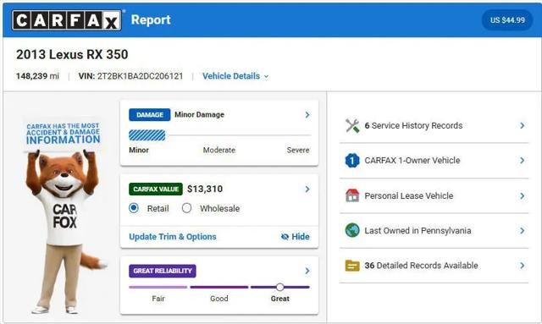The image size is (542, 324).
Task: Open Personal Lease Vehicle row
Action: (434, 196)
